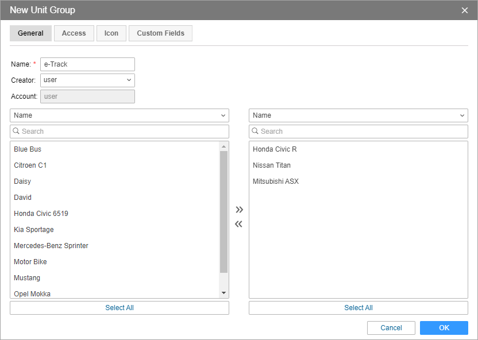This screenshot has width=478, height=340.
Task: Open the Icon tab
Action: (111, 33)
